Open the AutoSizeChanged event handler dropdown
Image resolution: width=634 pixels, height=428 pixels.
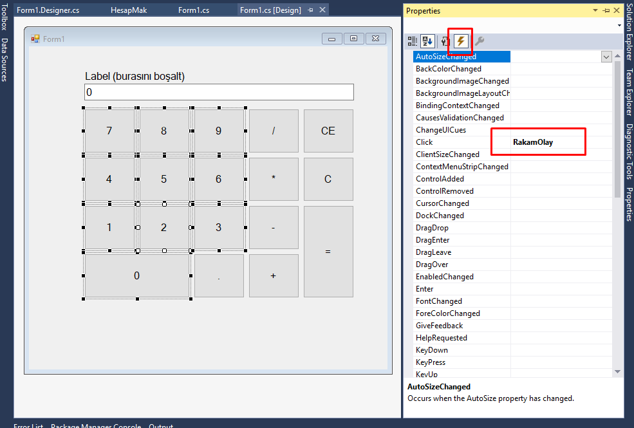(x=606, y=57)
